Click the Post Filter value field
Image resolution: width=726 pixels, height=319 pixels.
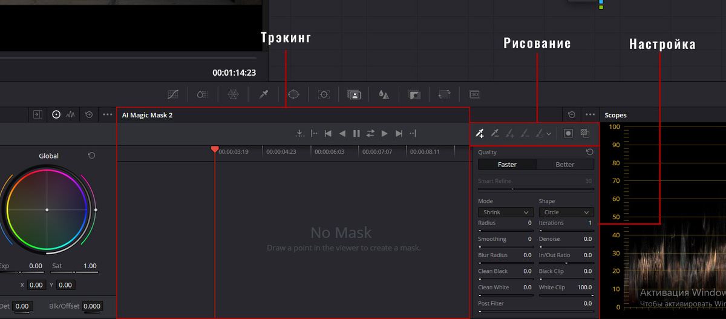(x=587, y=303)
